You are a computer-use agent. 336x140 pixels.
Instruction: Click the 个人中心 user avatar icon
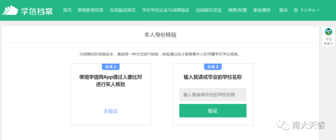(x=296, y=10)
